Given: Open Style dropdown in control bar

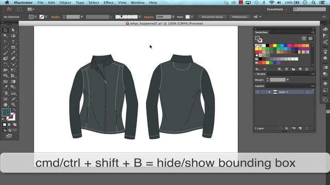Looking at the screenshot, I should tap(192, 17).
